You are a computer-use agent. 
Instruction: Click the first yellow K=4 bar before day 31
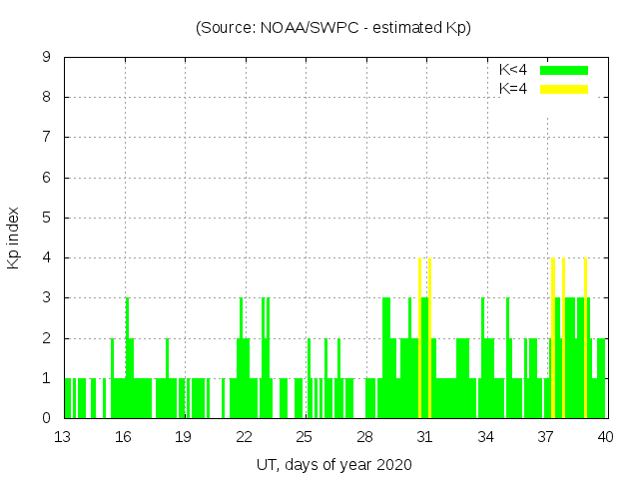coord(419,339)
